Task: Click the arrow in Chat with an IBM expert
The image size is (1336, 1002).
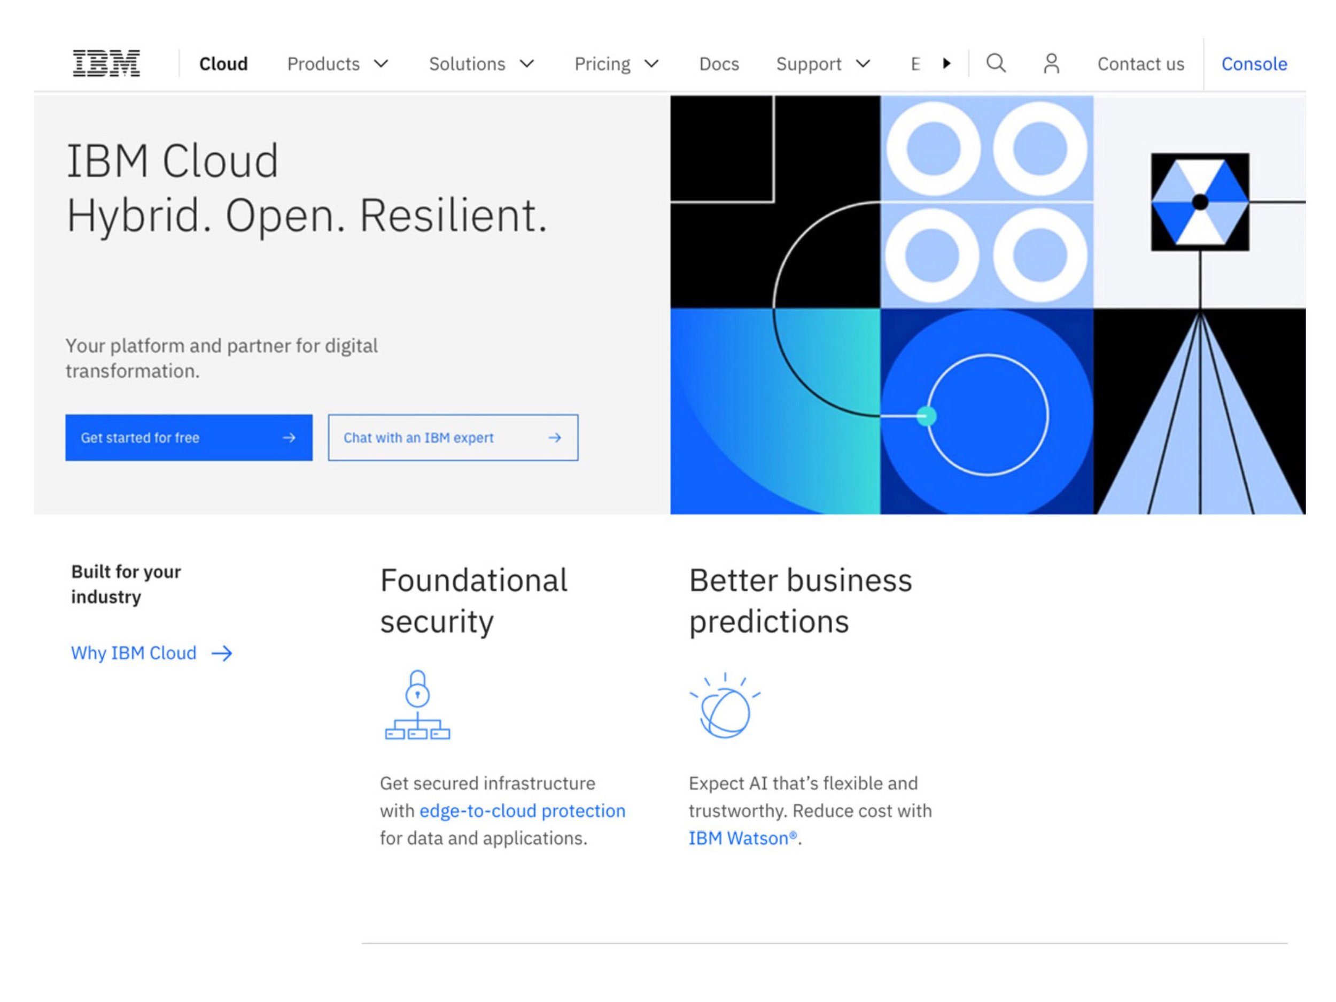Action: pos(555,437)
